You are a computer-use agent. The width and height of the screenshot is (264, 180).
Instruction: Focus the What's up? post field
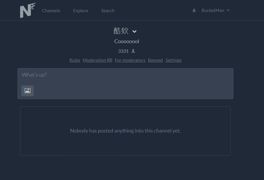click(x=125, y=77)
